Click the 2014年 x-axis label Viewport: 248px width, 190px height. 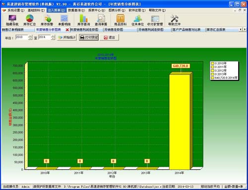point(179,173)
